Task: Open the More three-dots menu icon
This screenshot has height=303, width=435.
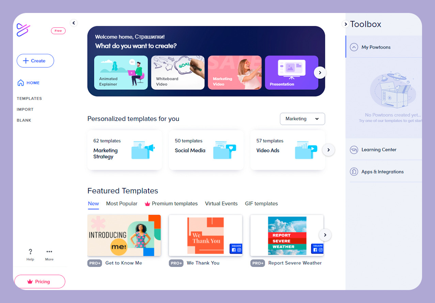Action: (49, 252)
